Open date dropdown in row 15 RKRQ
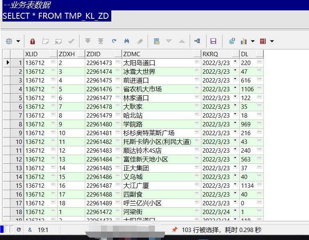This screenshot has width=309, height=240. point(235,184)
